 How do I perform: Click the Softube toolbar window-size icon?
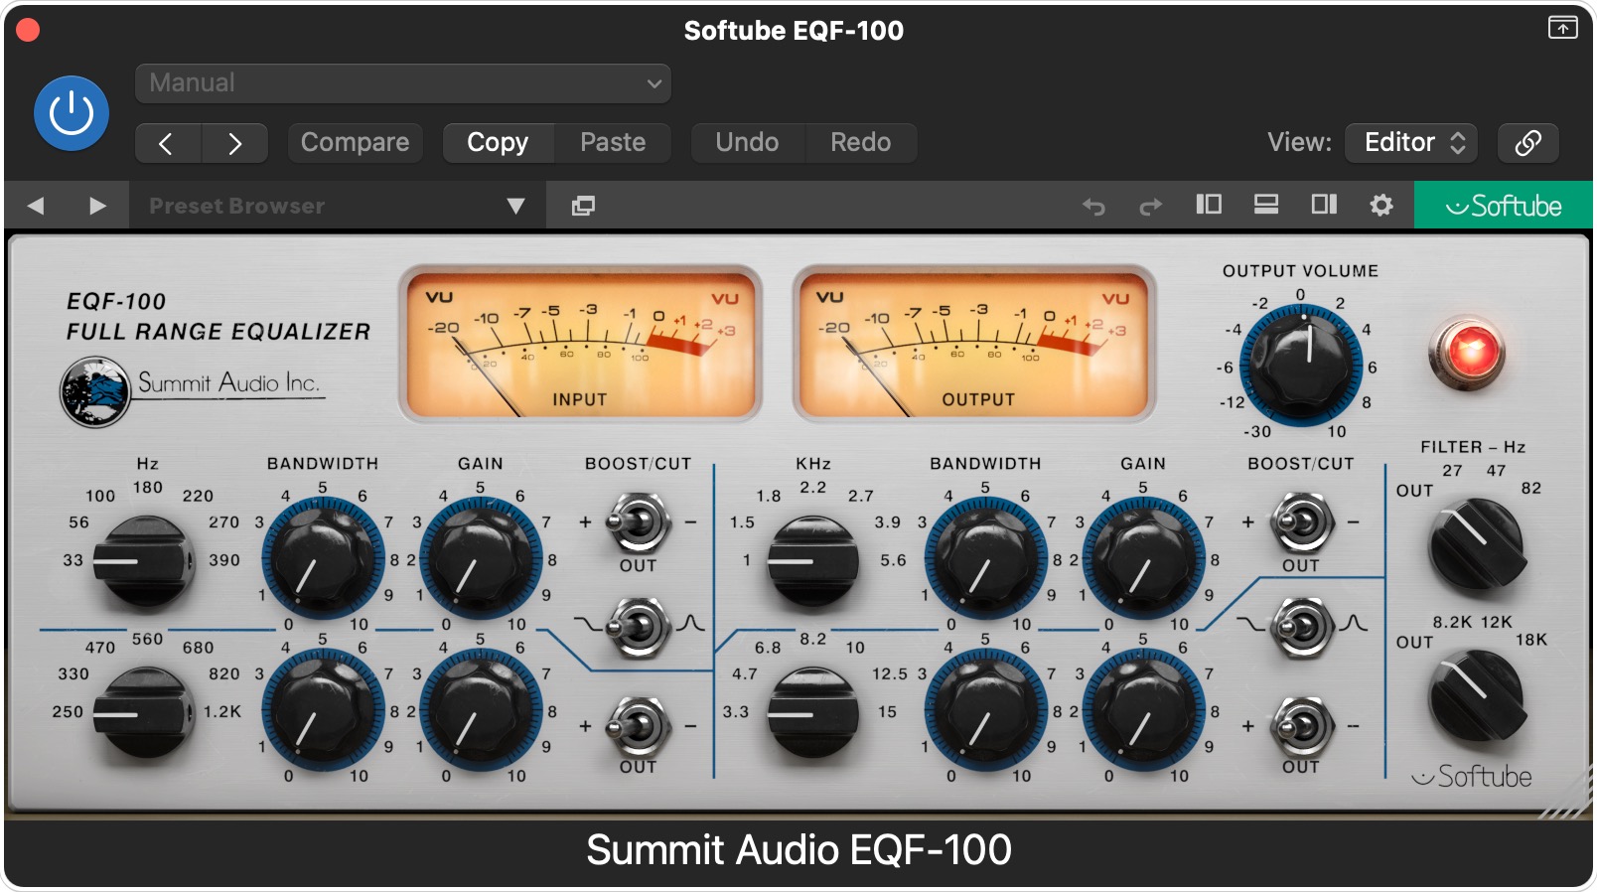point(584,206)
